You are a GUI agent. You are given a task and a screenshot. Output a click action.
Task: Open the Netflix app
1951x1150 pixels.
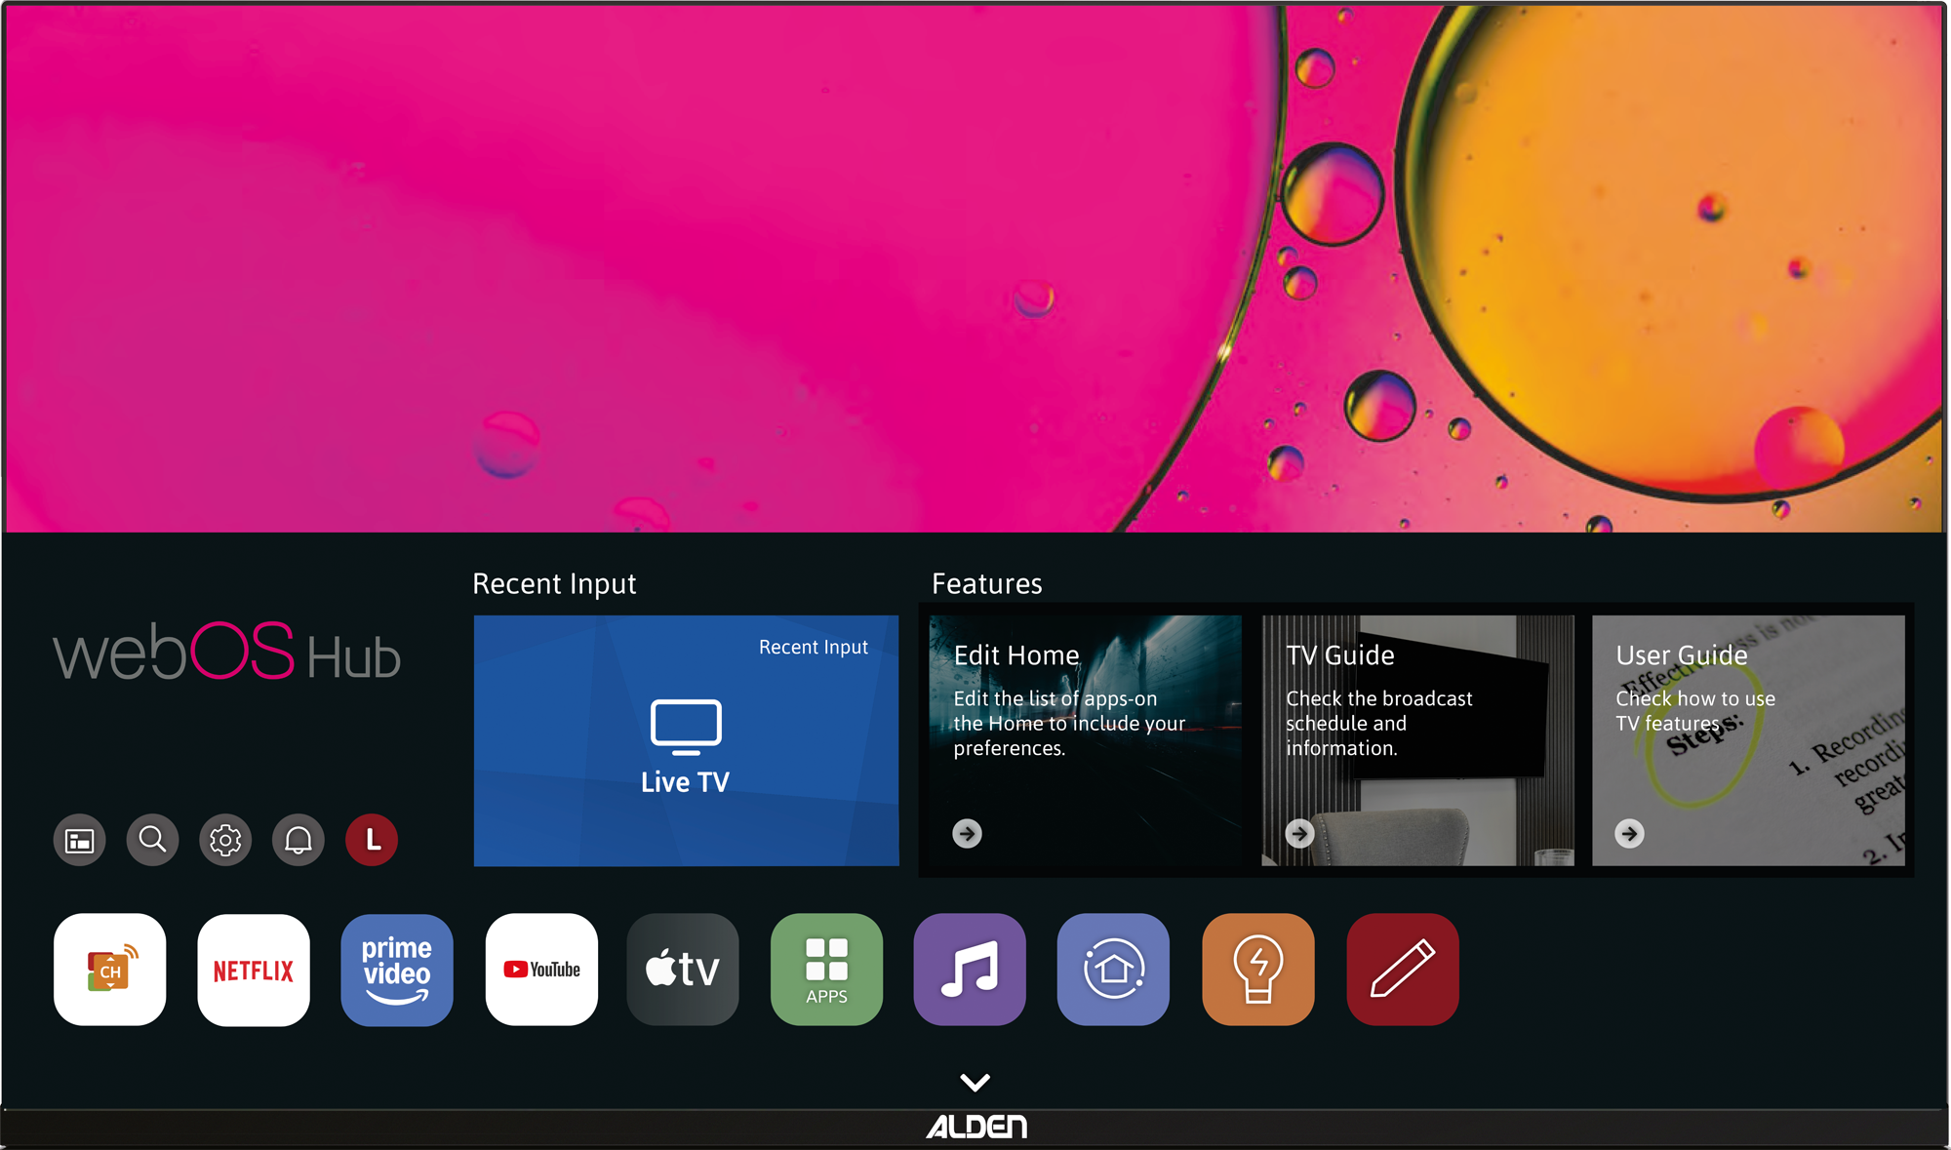254,970
